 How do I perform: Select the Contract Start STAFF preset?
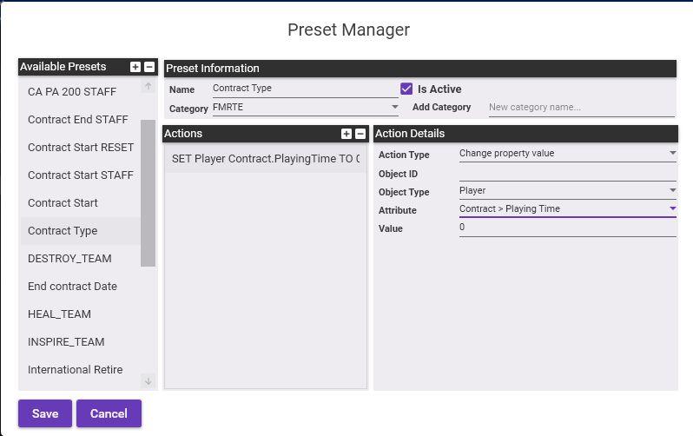pos(81,175)
